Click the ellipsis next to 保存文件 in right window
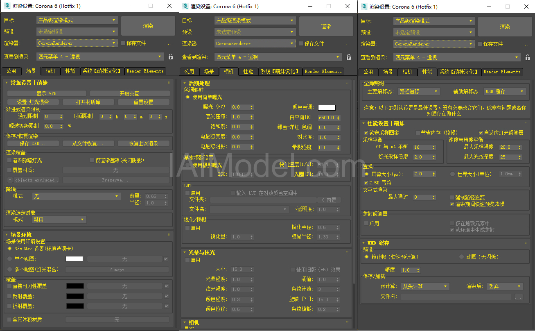535x331 pixels. 525,44
